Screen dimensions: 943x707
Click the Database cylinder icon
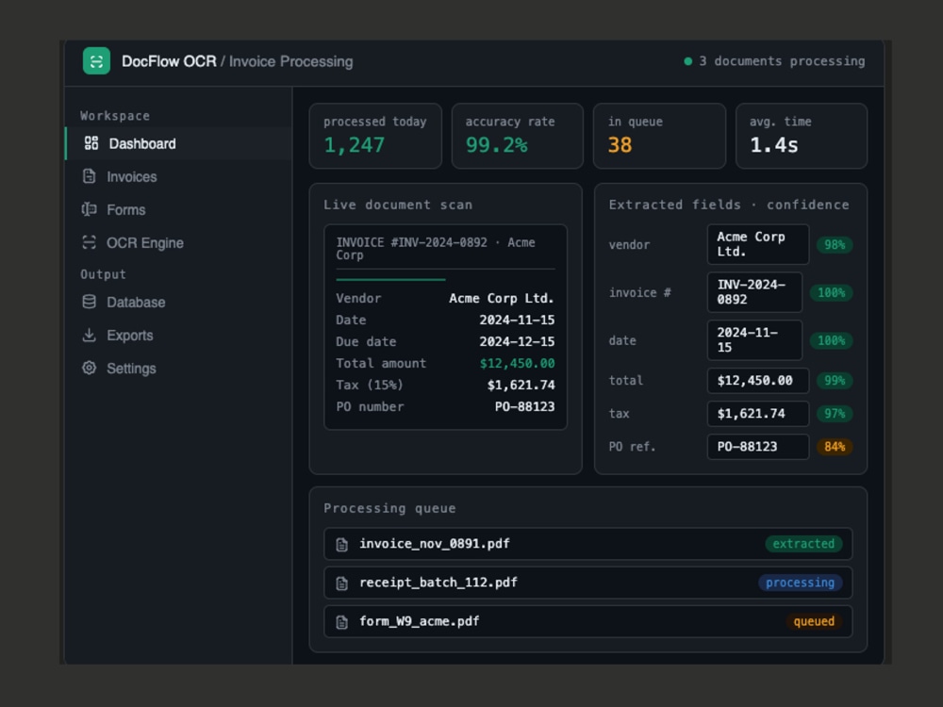click(89, 302)
